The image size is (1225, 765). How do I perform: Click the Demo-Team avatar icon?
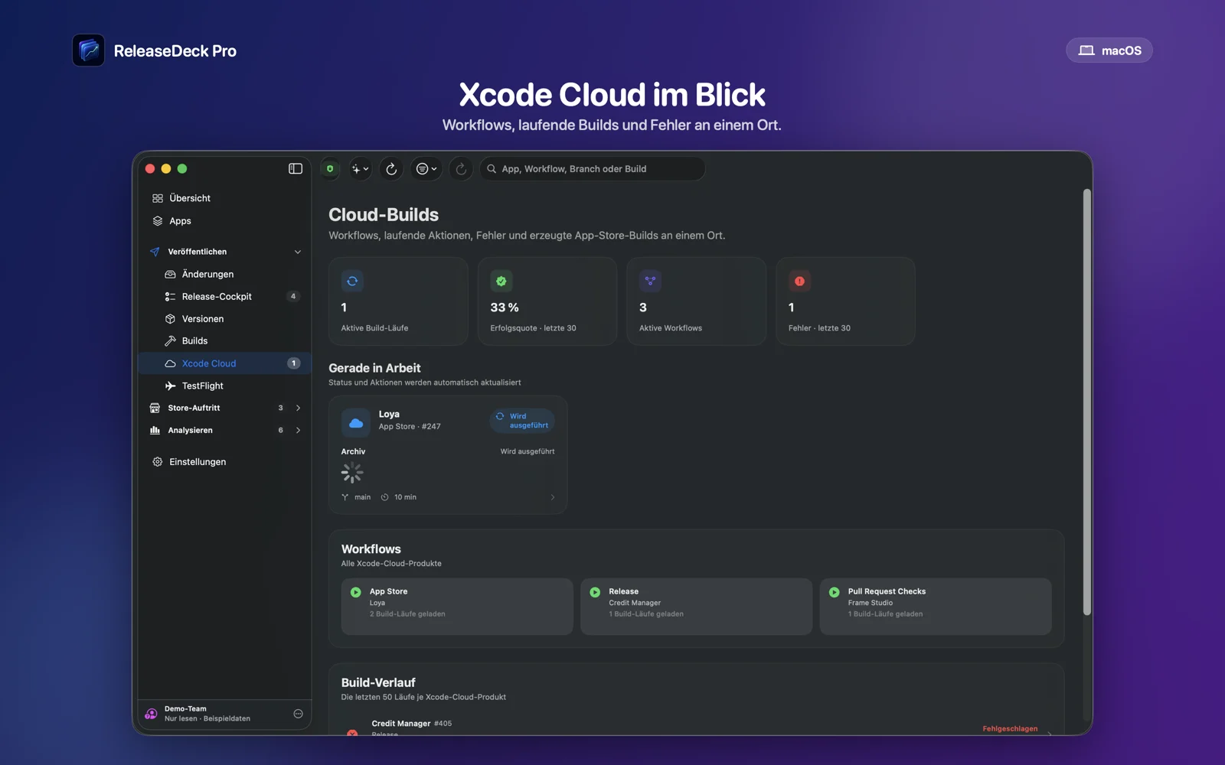[x=151, y=714]
